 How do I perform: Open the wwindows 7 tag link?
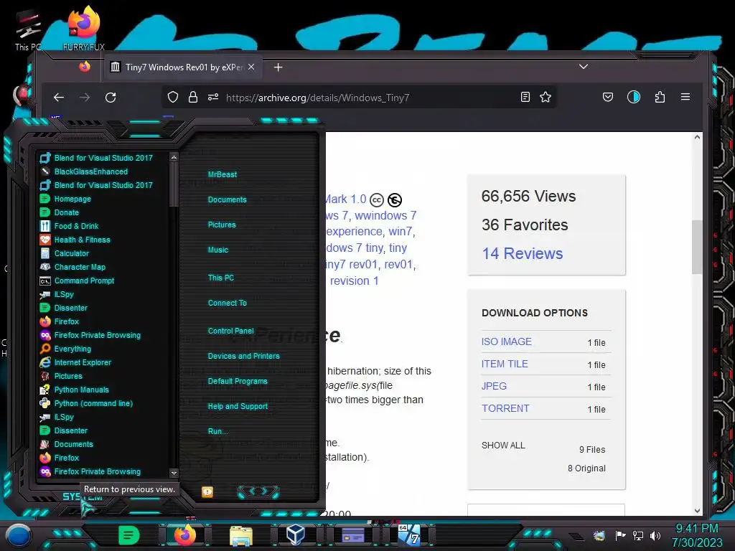click(x=385, y=215)
